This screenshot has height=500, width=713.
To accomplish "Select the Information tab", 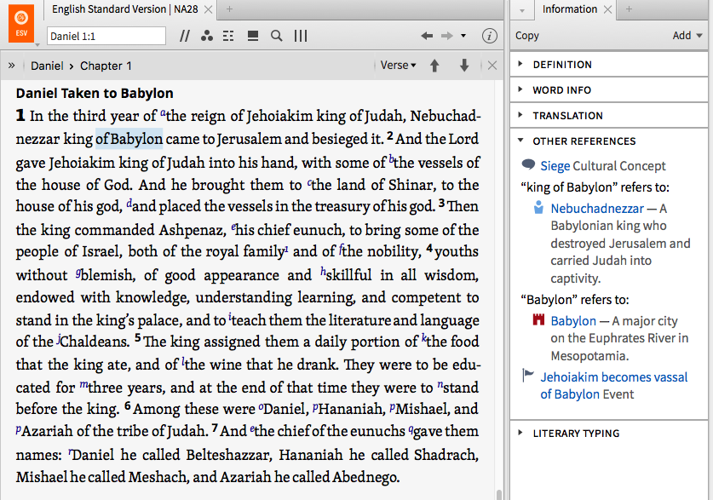I will coord(569,9).
